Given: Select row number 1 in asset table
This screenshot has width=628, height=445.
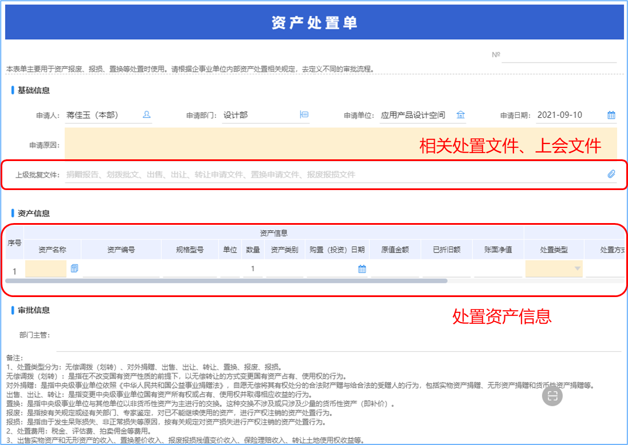Looking at the screenshot, I should click(x=14, y=271).
